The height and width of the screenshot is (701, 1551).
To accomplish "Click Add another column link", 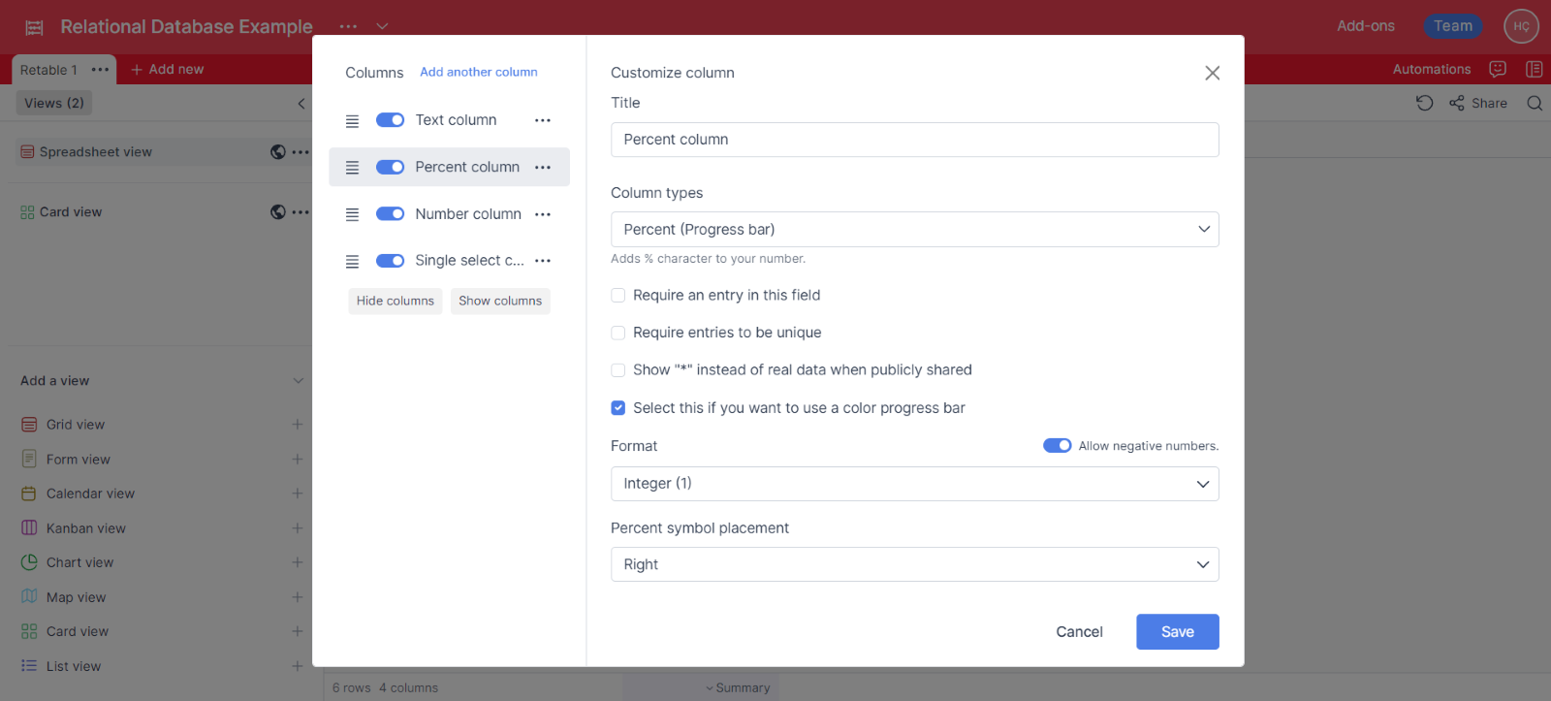I will (478, 73).
